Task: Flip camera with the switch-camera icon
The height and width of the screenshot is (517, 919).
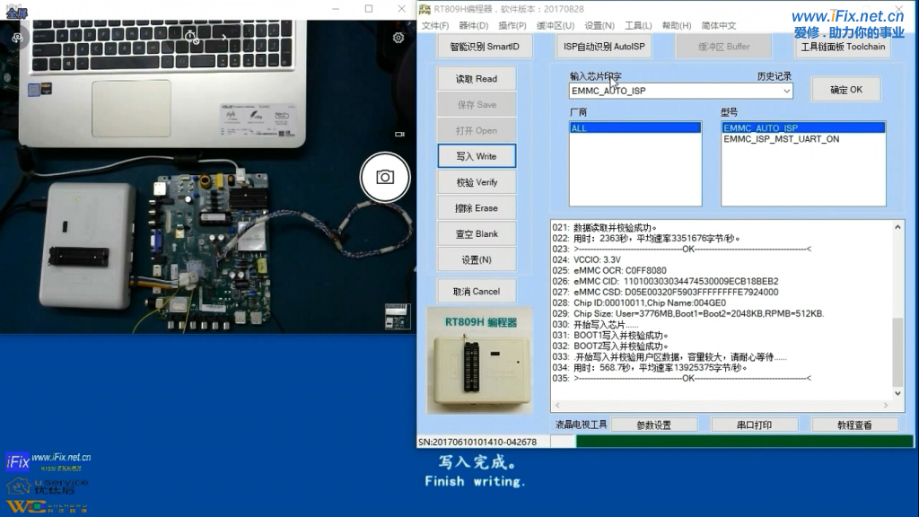Action: [17, 38]
